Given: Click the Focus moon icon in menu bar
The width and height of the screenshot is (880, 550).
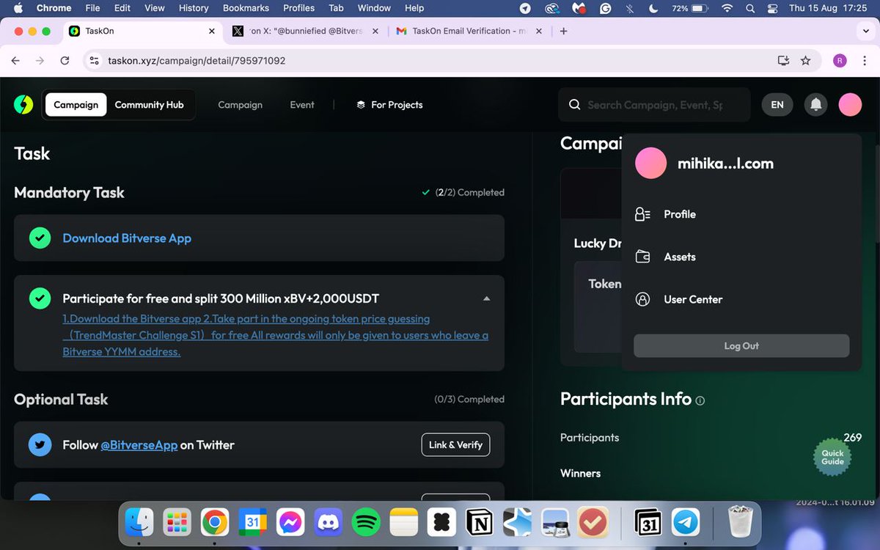Looking at the screenshot, I should (x=653, y=8).
